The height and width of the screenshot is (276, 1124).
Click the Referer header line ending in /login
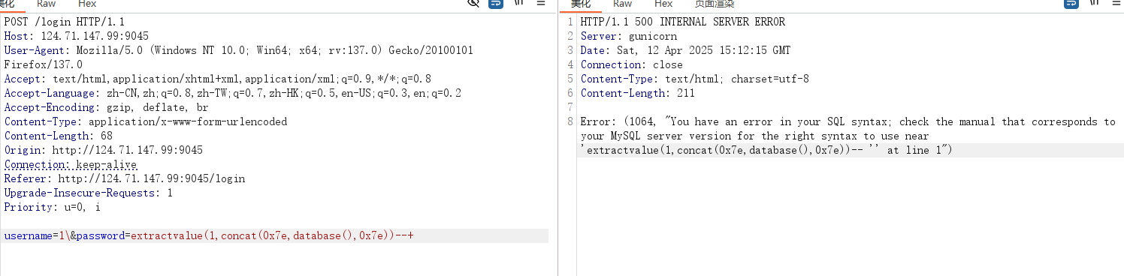(x=125, y=178)
